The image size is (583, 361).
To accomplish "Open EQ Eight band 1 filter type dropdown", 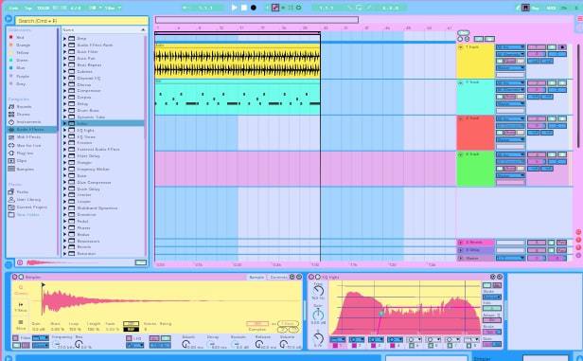I will [337, 339].
